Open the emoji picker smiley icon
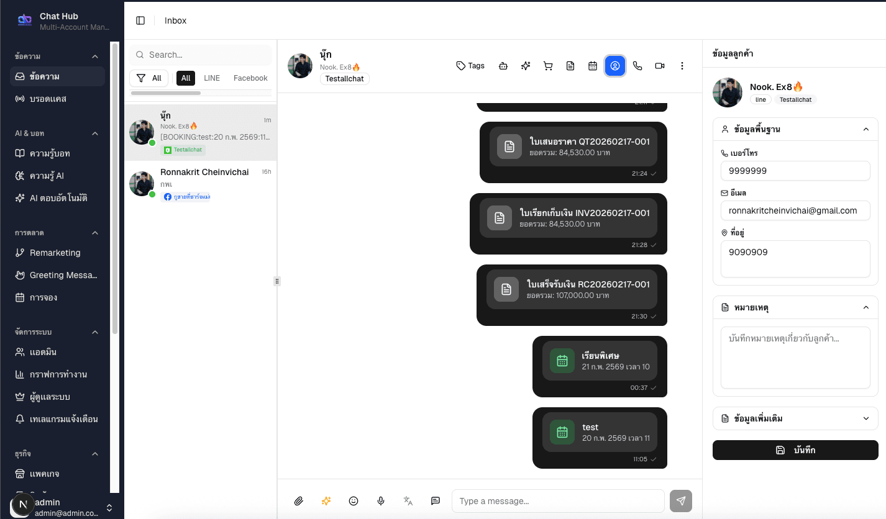Viewport: 886px width, 519px height. pyautogui.click(x=354, y=501)
